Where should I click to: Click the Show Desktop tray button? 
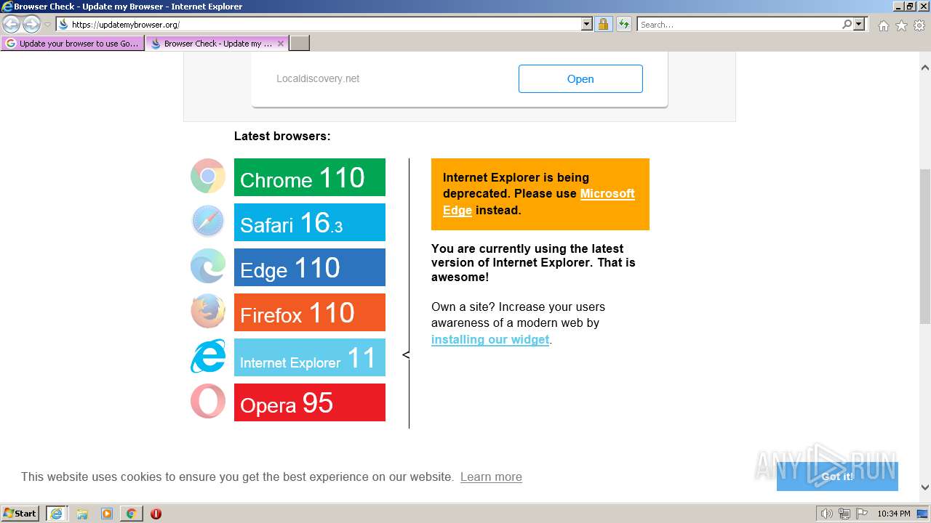923,514
